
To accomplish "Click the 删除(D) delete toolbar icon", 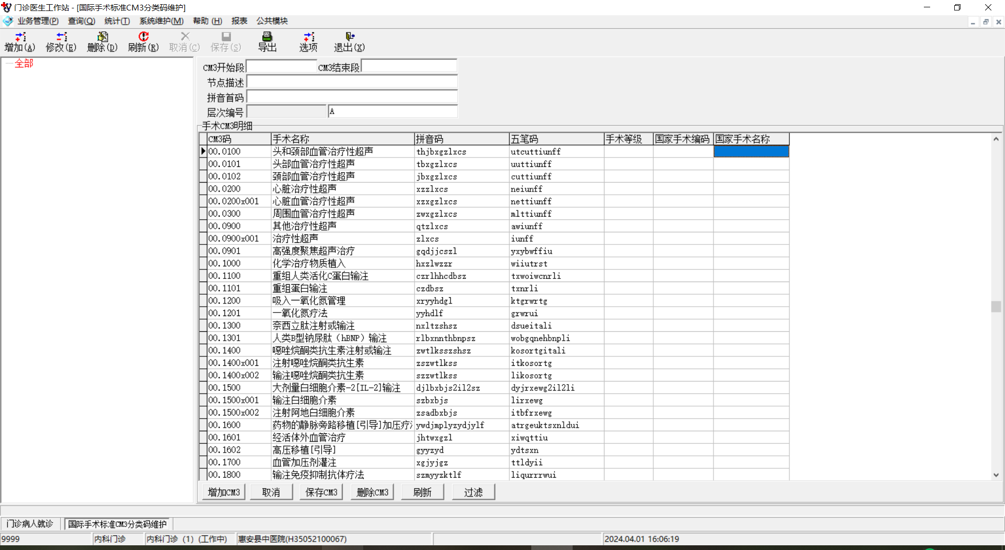I will pos(103,42).
